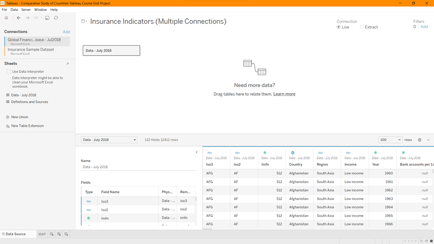
Task: Open the Help menu
Action: [x=54, y=10]
